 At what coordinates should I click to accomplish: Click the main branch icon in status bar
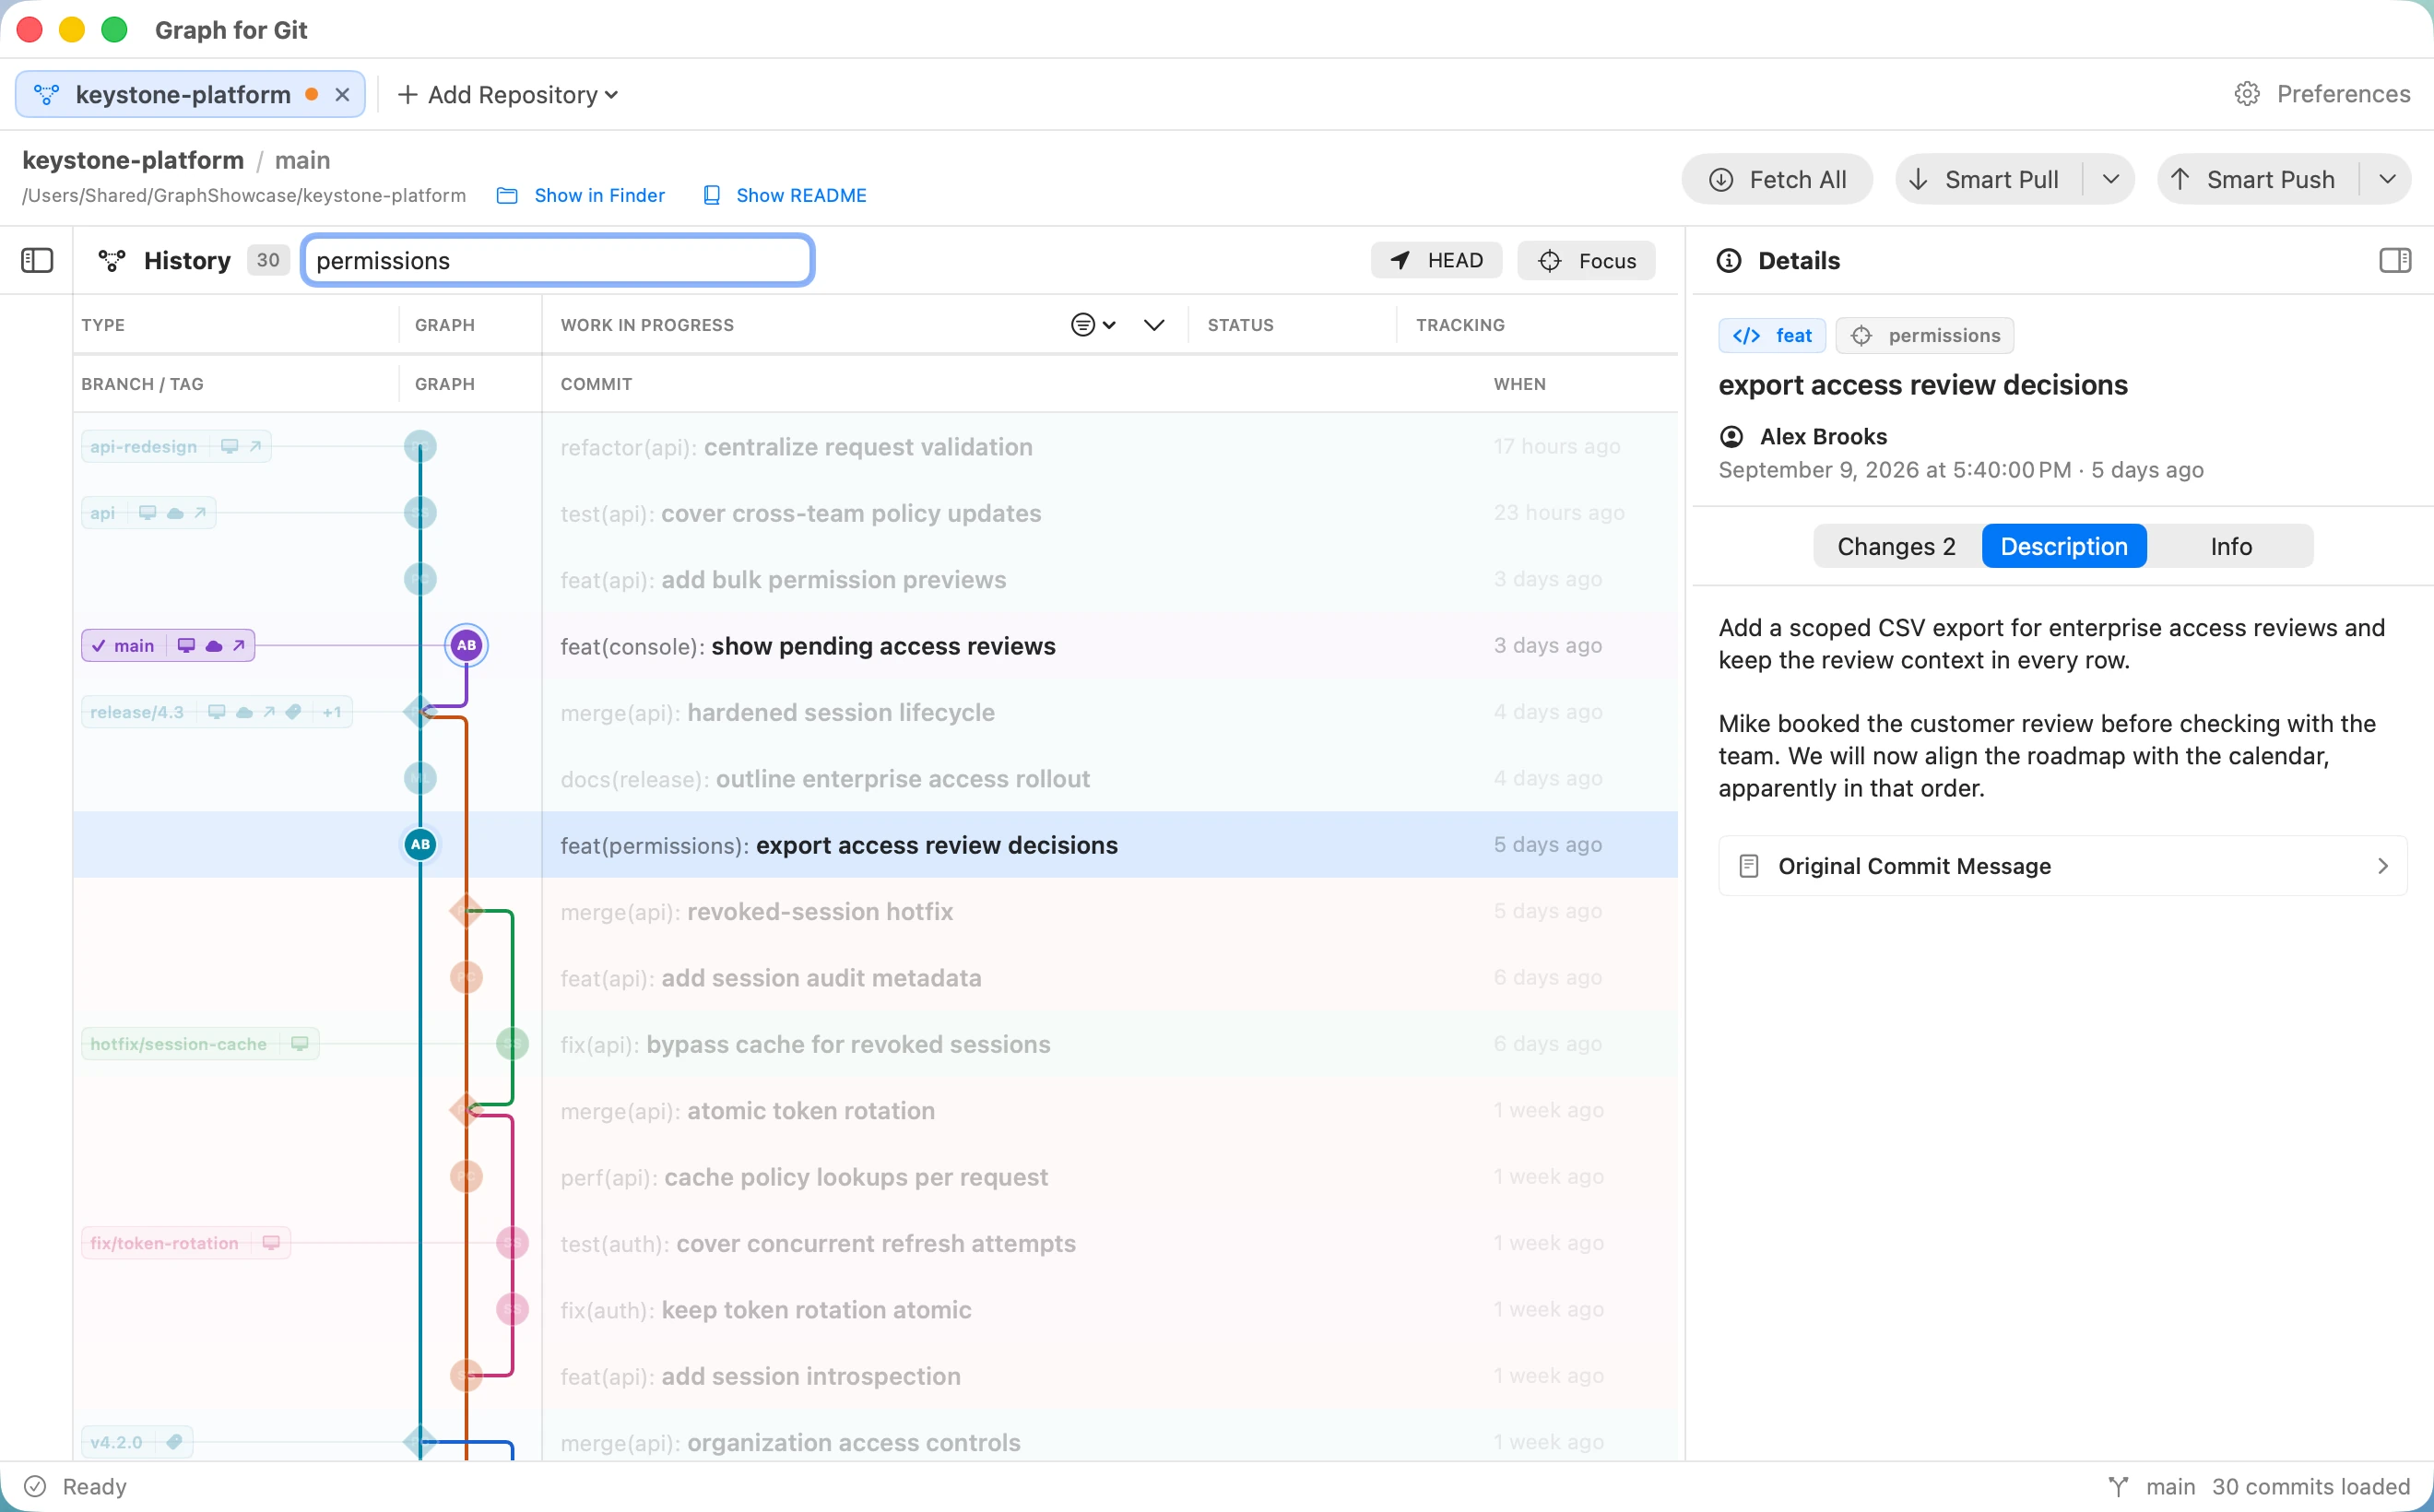point(2118,1486)
